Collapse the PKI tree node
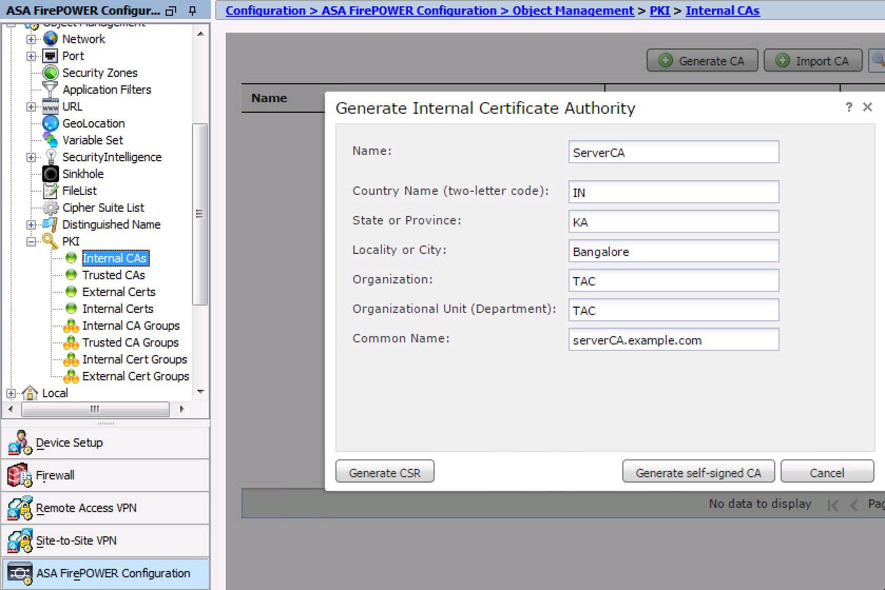The height and width of the screenshot is (590, 885). (31, 241)
